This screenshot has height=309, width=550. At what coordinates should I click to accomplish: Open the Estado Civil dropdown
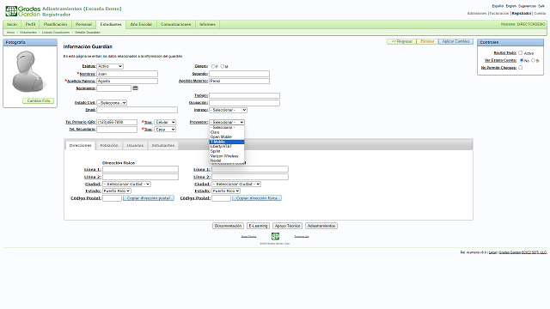112,103
